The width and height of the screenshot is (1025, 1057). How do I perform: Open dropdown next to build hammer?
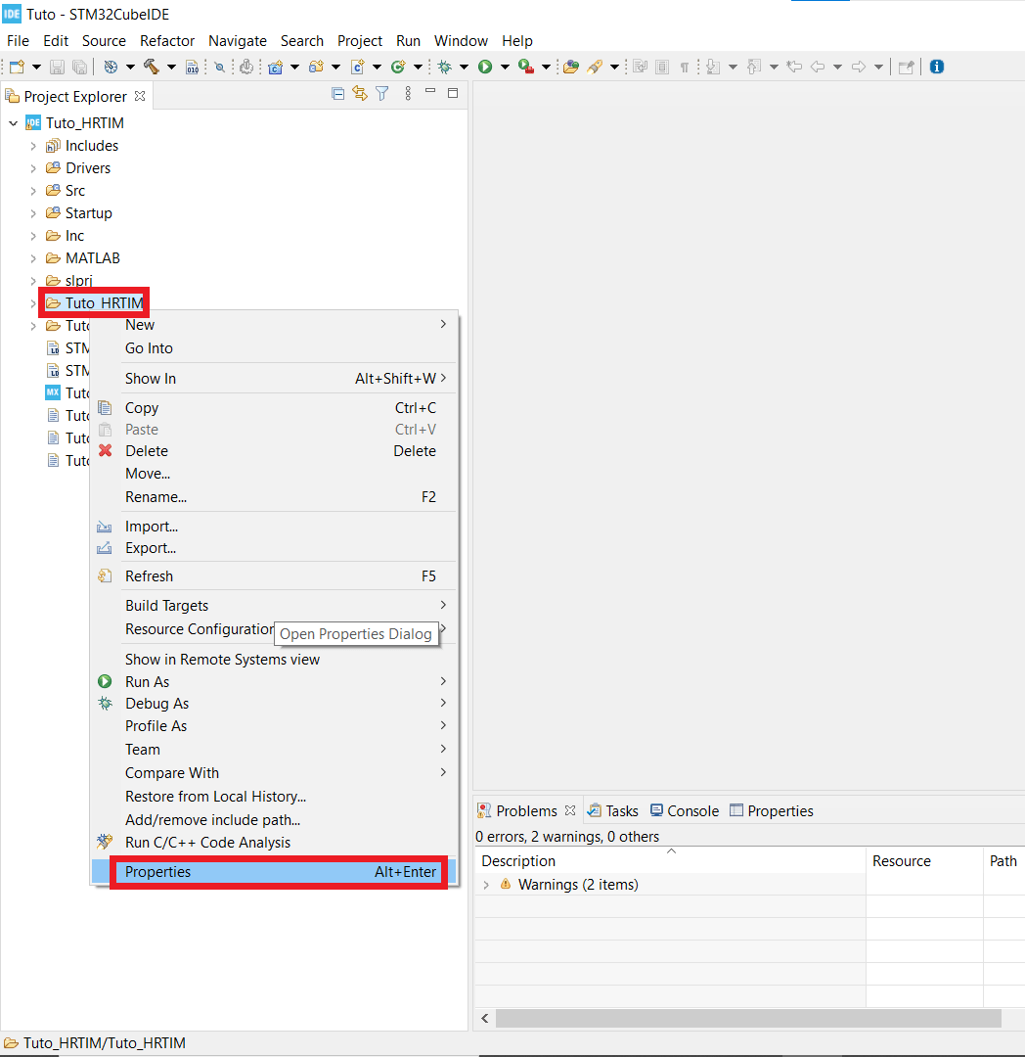pyautogui.click(x=171, y=67)
